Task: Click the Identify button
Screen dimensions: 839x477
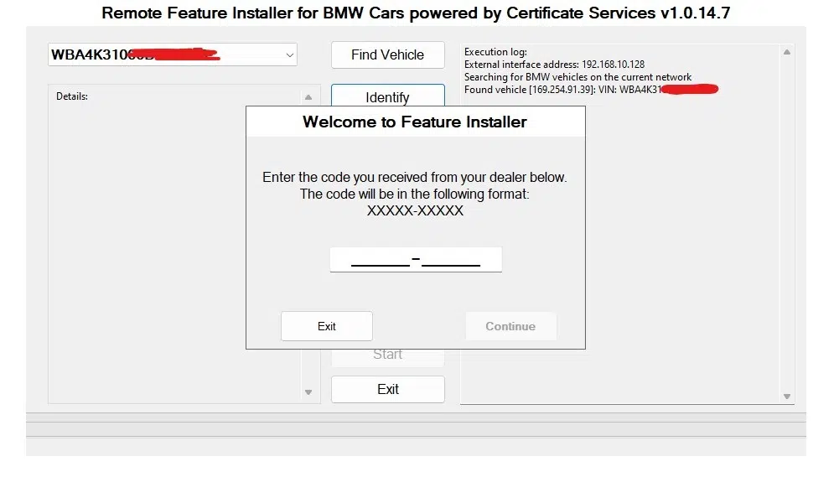Action: tap(387, 96)
